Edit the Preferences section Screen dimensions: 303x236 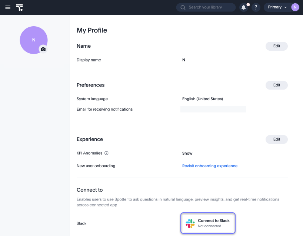(276, 85)
